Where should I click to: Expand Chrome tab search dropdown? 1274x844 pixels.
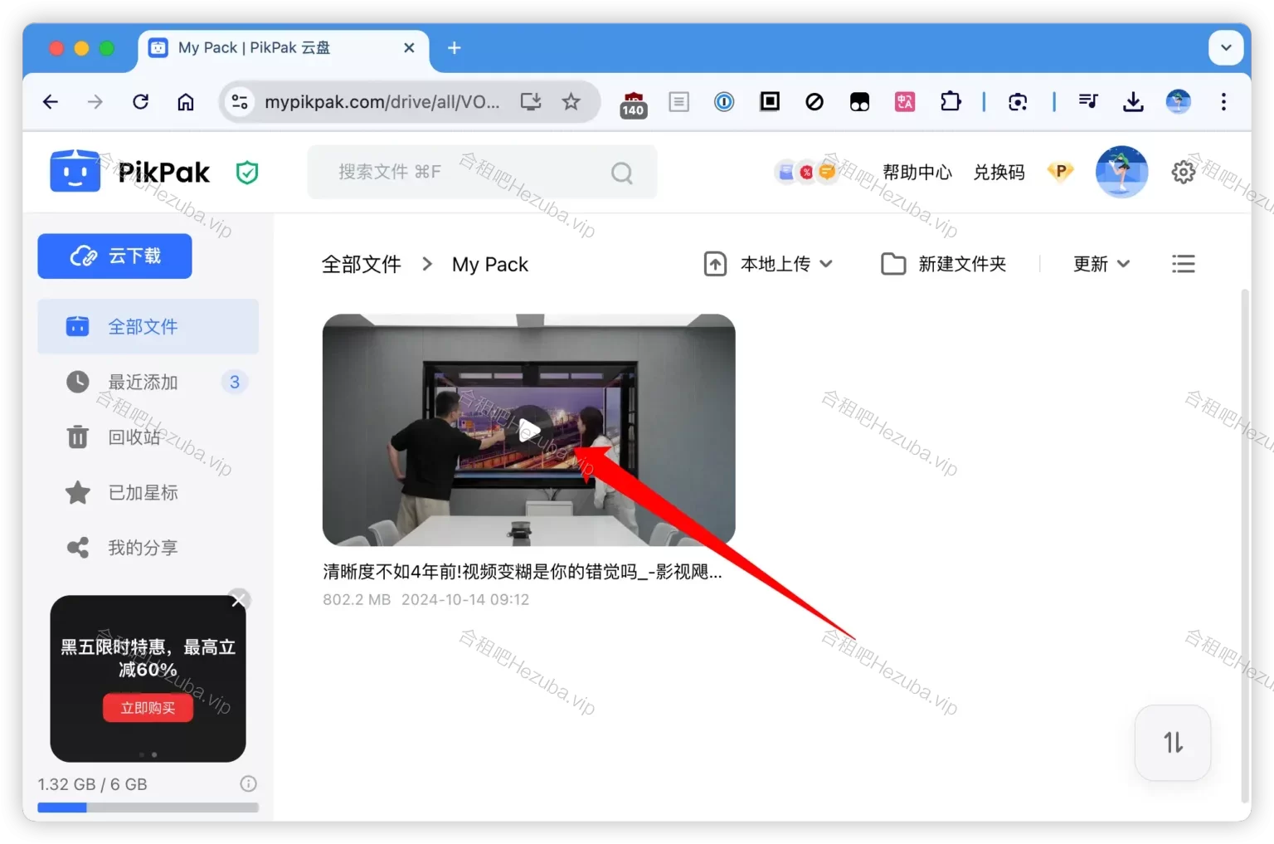[1225, 48]
